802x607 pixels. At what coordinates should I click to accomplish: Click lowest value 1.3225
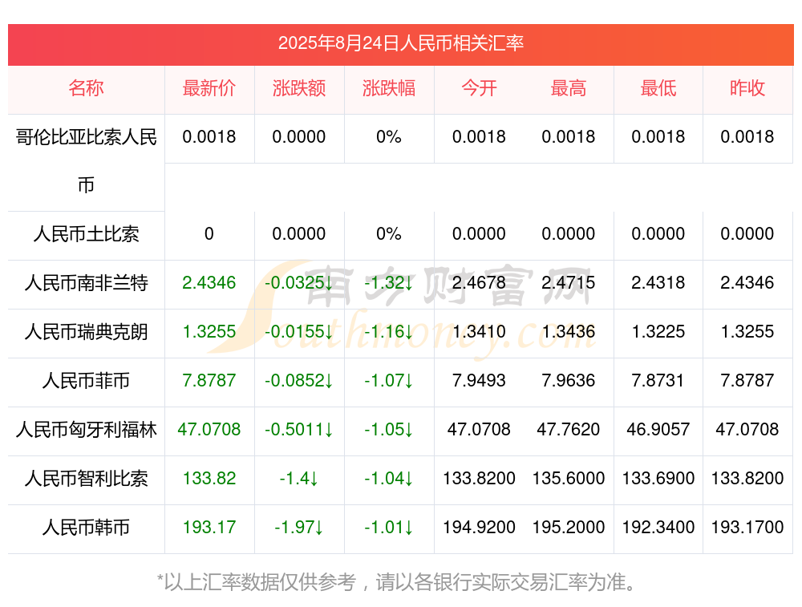(658, 332)
